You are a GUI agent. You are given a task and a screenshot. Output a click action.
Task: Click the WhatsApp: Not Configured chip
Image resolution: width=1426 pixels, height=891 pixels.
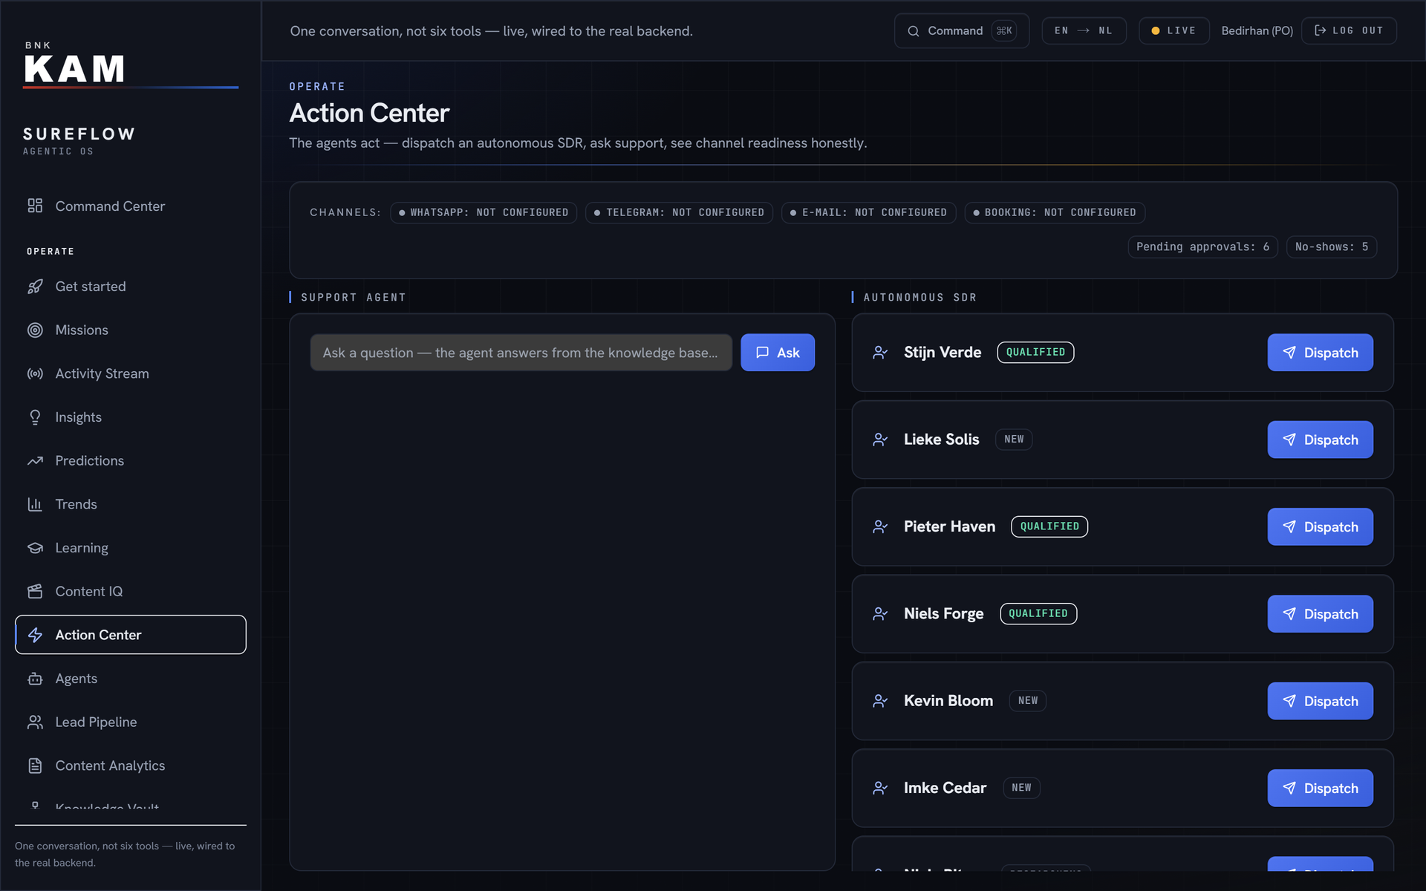[484, 212]
